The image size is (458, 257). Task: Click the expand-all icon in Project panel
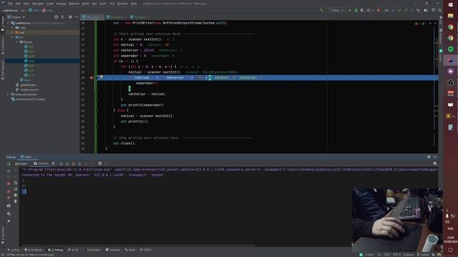click(x=62, y=17)
